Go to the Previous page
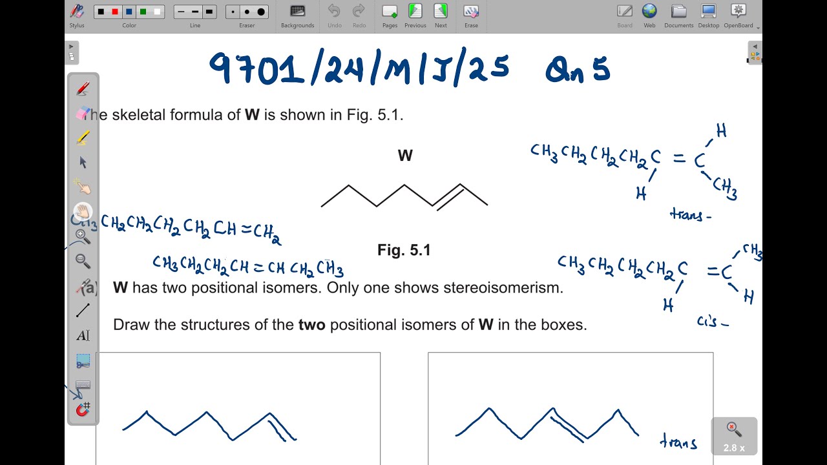Screen dimensions: 827x465 pyautogui.click(x=415, y=15)
